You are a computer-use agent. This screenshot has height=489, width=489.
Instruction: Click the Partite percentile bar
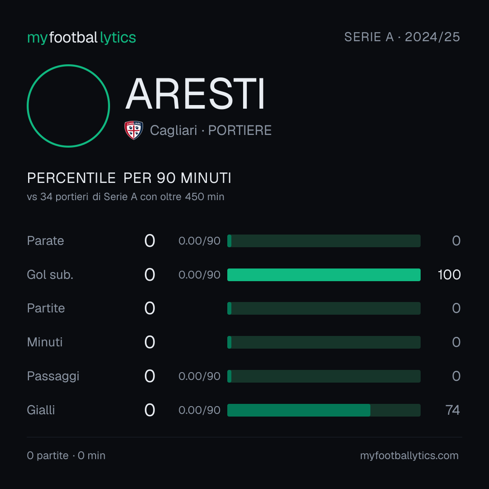click(x=324, y=308)
